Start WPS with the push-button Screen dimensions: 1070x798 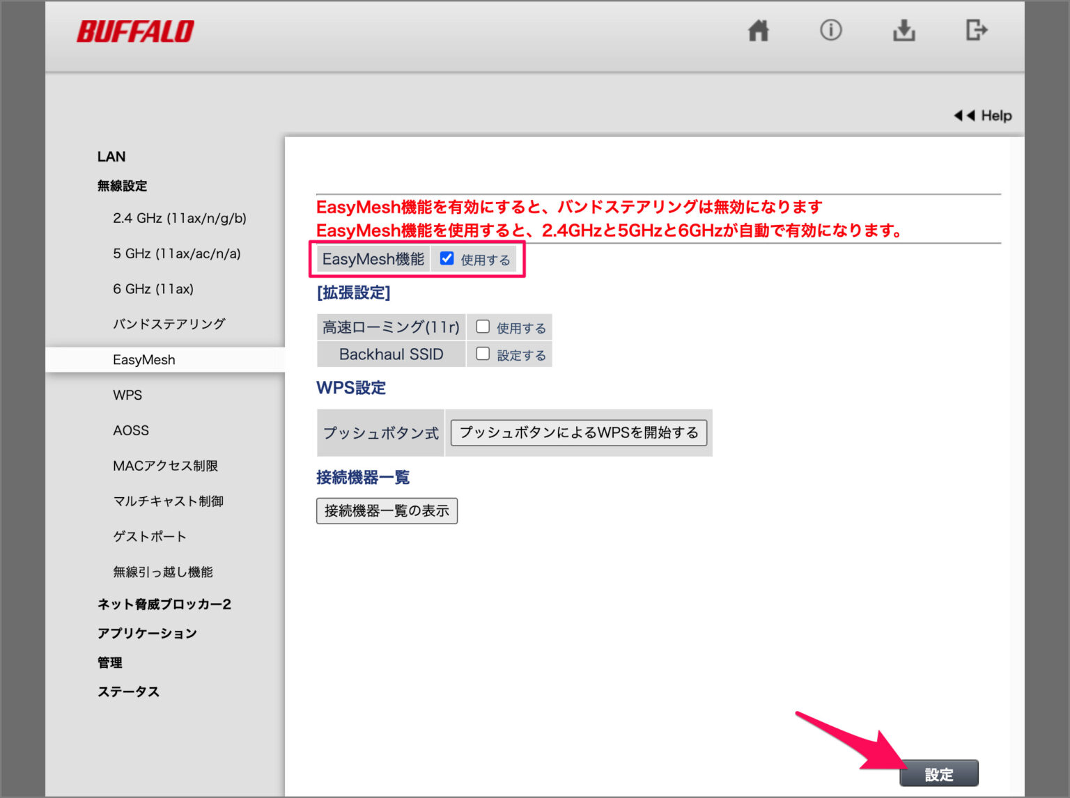[579, 432]
